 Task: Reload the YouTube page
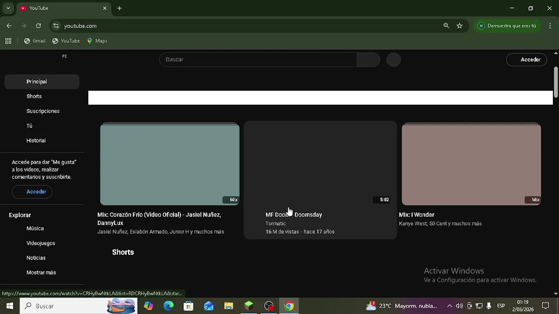pyautogui.click(x=38, y=26)
